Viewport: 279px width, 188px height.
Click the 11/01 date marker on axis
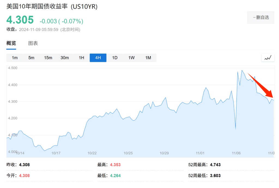pos(200,153)
